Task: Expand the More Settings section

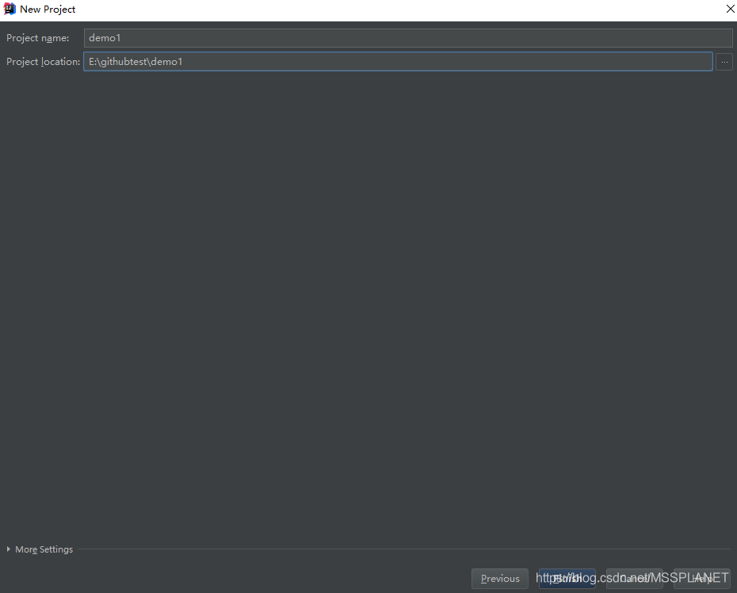Action: 40,549
